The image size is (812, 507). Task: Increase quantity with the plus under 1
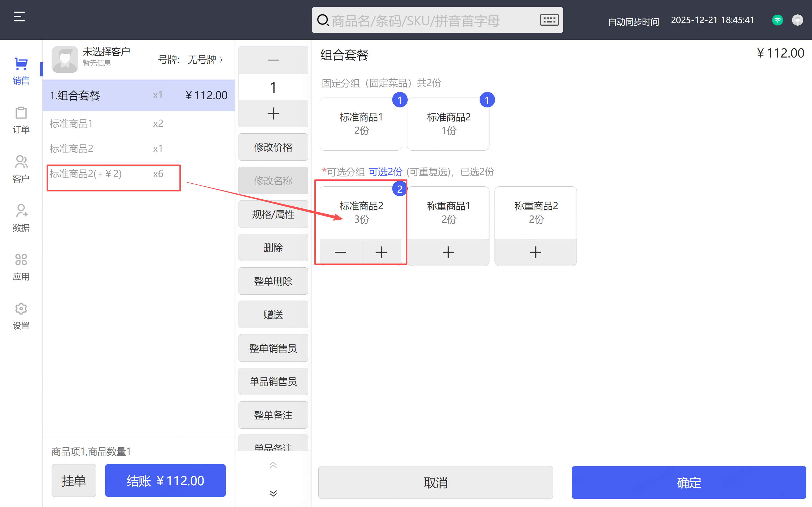(273, 114)
